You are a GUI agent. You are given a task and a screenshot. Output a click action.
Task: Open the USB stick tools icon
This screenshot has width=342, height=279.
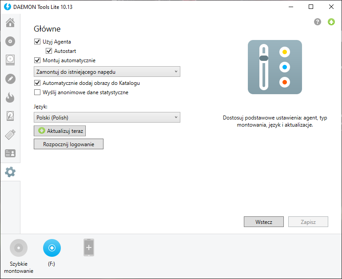click(10, 135)
